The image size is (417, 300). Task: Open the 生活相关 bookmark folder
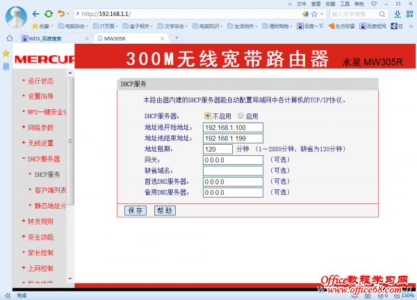(x=243, y=26)
